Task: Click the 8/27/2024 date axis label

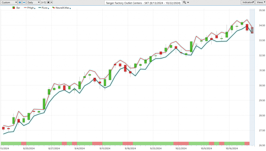Action: point(54,148)
